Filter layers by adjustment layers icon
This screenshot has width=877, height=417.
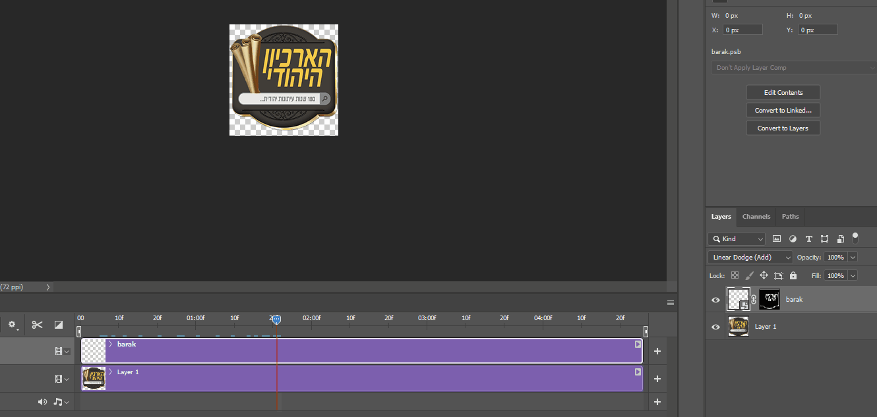tap(793, 239)
